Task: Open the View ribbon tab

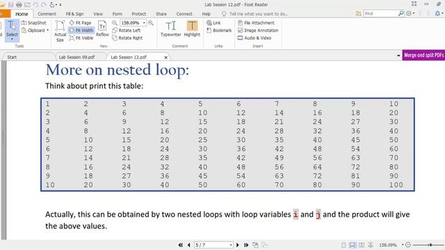Action: point(98,14)
